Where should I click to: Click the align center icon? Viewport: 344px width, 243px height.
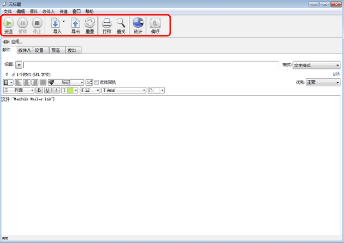coord(26,83)
